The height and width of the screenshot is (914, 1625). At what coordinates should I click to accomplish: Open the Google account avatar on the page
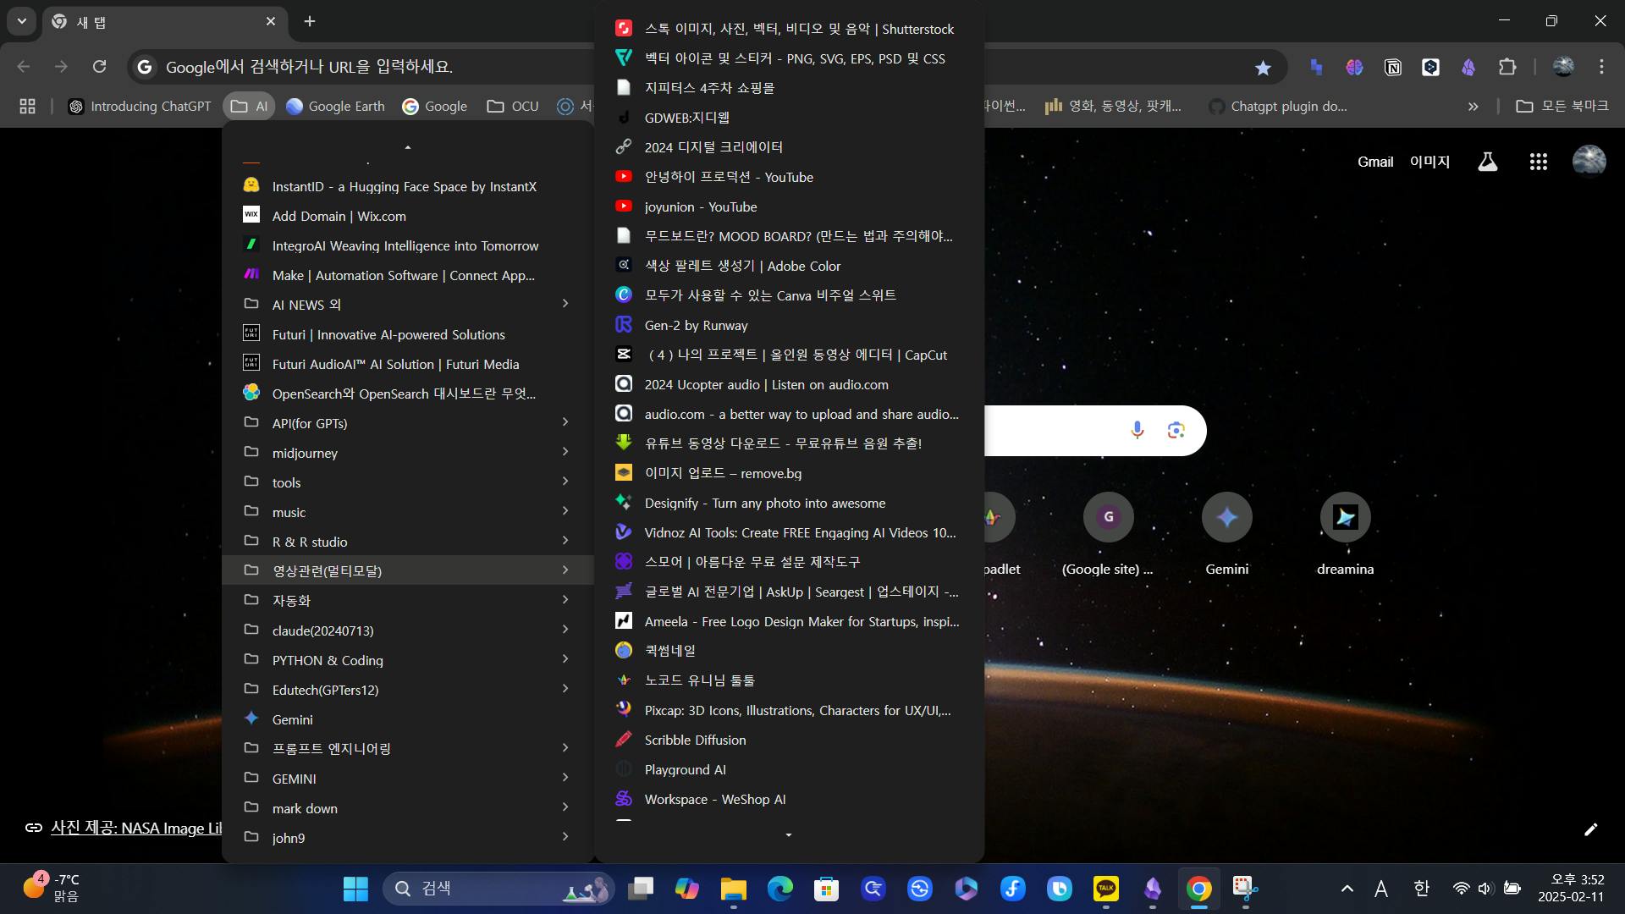click(x=1589, y=161)
